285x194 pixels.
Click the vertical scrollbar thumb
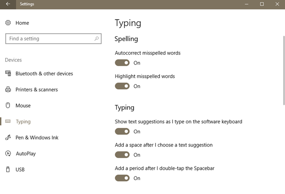pos(284,70)
